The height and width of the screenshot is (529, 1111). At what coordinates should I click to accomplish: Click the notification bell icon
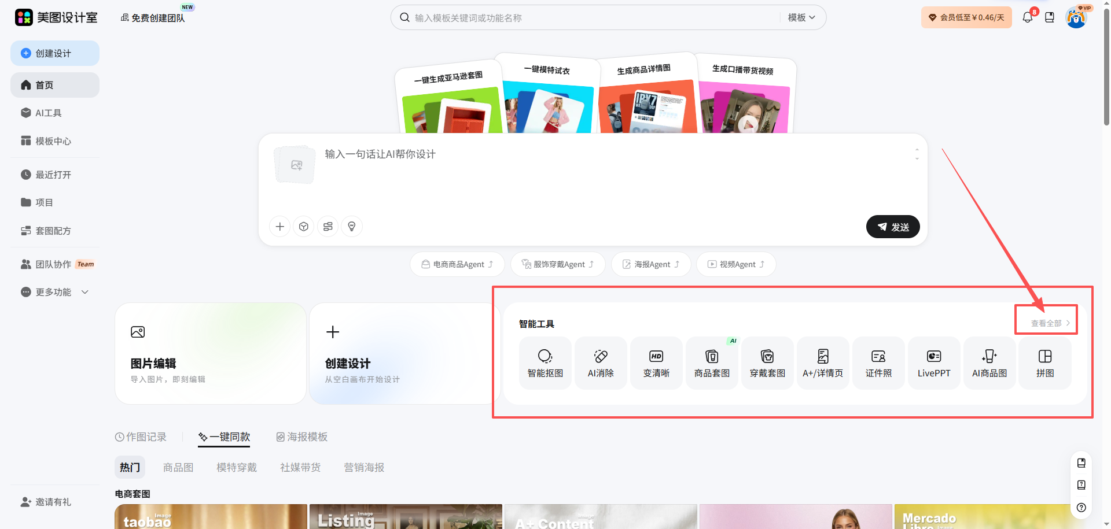click(1028, 17)
